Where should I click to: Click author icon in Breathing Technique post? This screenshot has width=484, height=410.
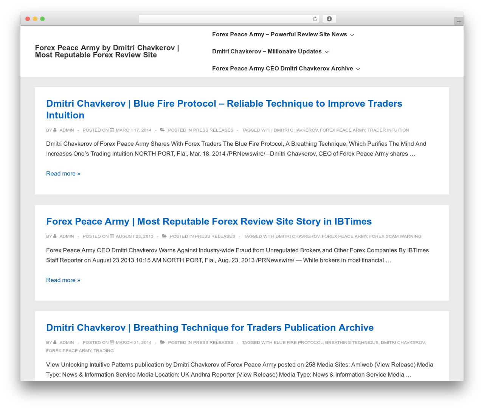pos(55,342)
